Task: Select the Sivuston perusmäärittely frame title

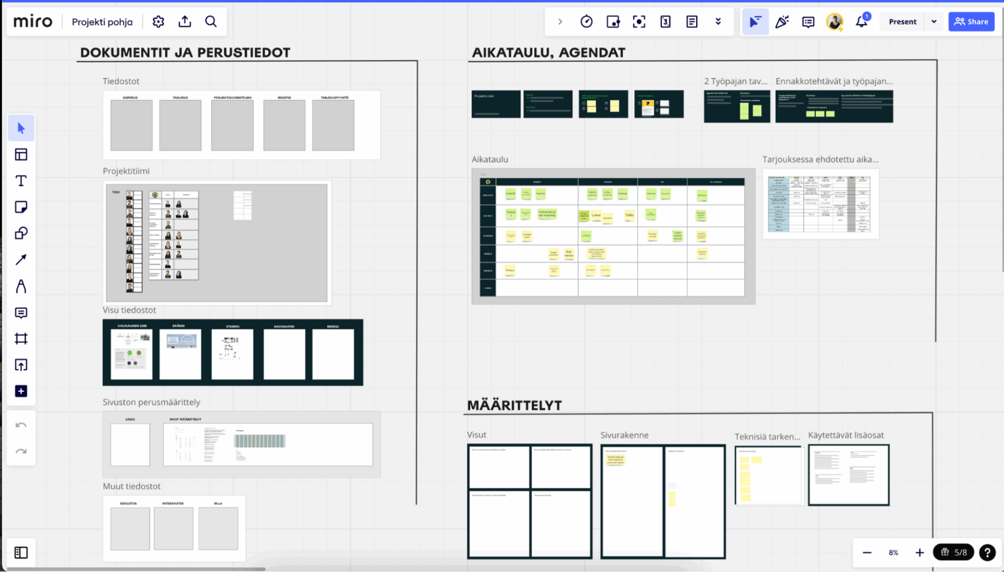Action: point(151,402)
